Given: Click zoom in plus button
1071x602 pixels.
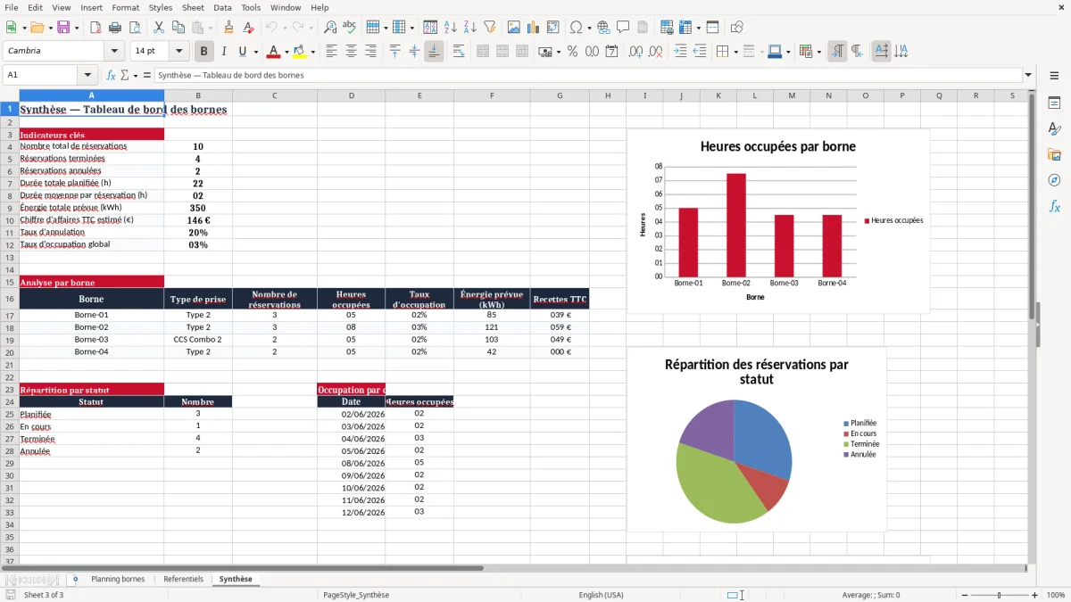Looking at the screenshot, I should (1035, 595).
